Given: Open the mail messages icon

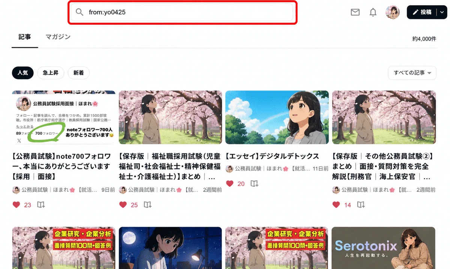Looking at the screenshot, I should tap(355, 12).
